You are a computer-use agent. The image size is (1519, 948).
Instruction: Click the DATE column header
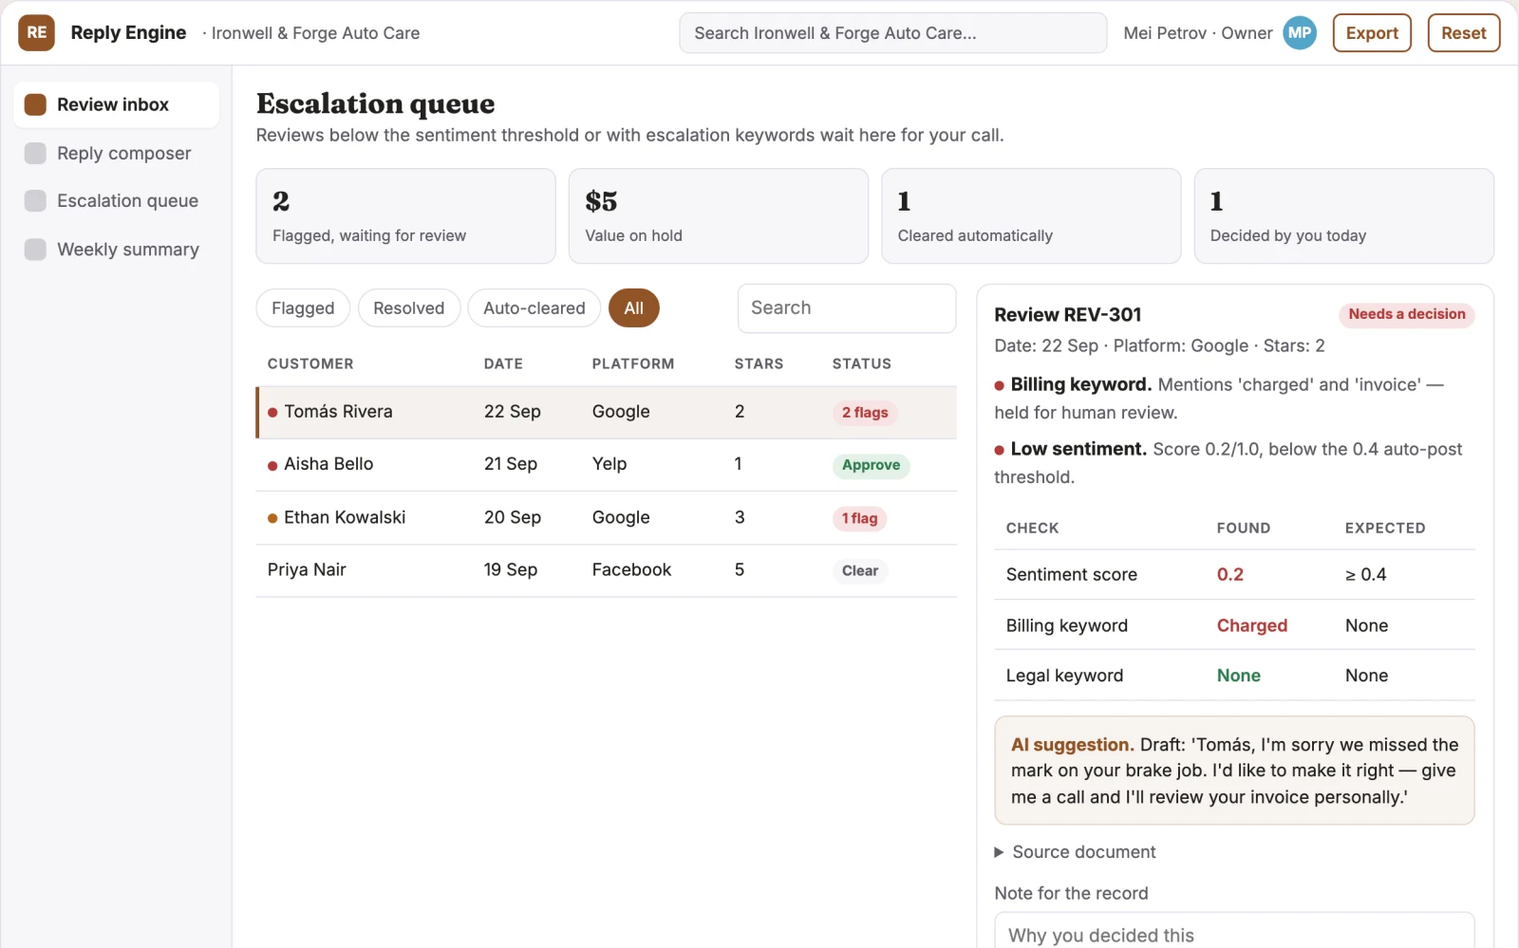pos(503,363)
